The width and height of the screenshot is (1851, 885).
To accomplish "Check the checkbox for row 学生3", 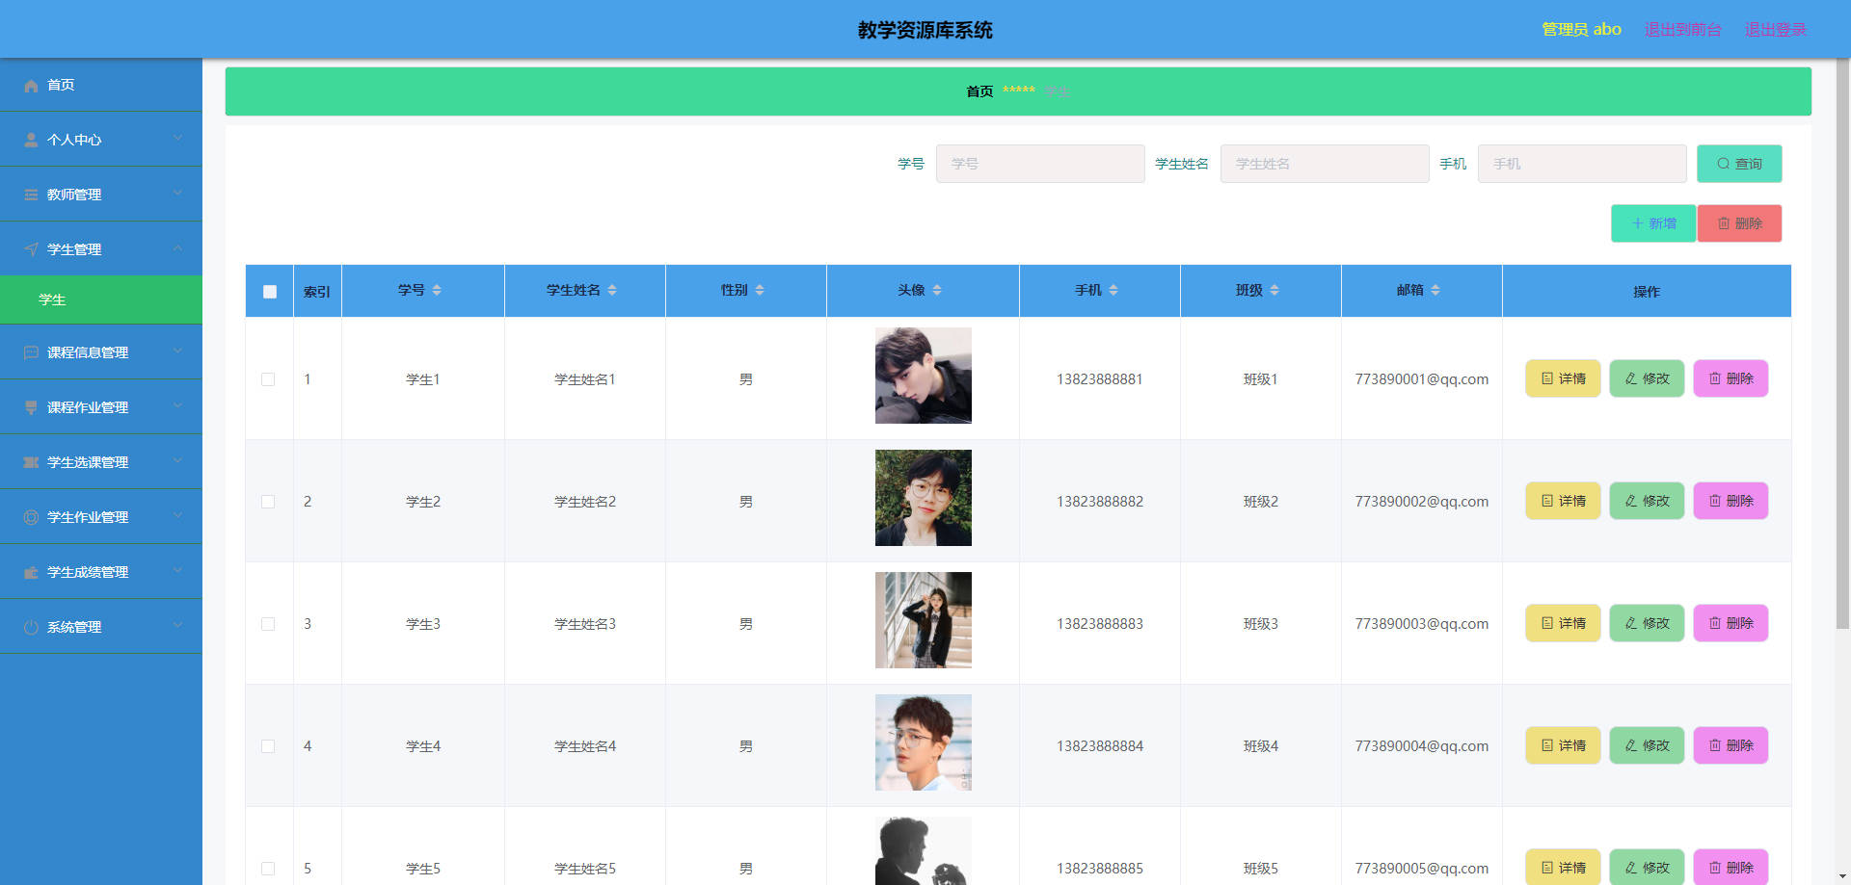I will [268, 624].
